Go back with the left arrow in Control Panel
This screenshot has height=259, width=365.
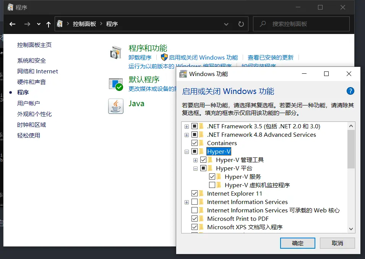coord(12,24)
